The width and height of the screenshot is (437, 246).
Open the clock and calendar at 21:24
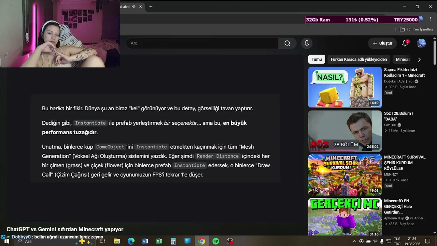412,241
